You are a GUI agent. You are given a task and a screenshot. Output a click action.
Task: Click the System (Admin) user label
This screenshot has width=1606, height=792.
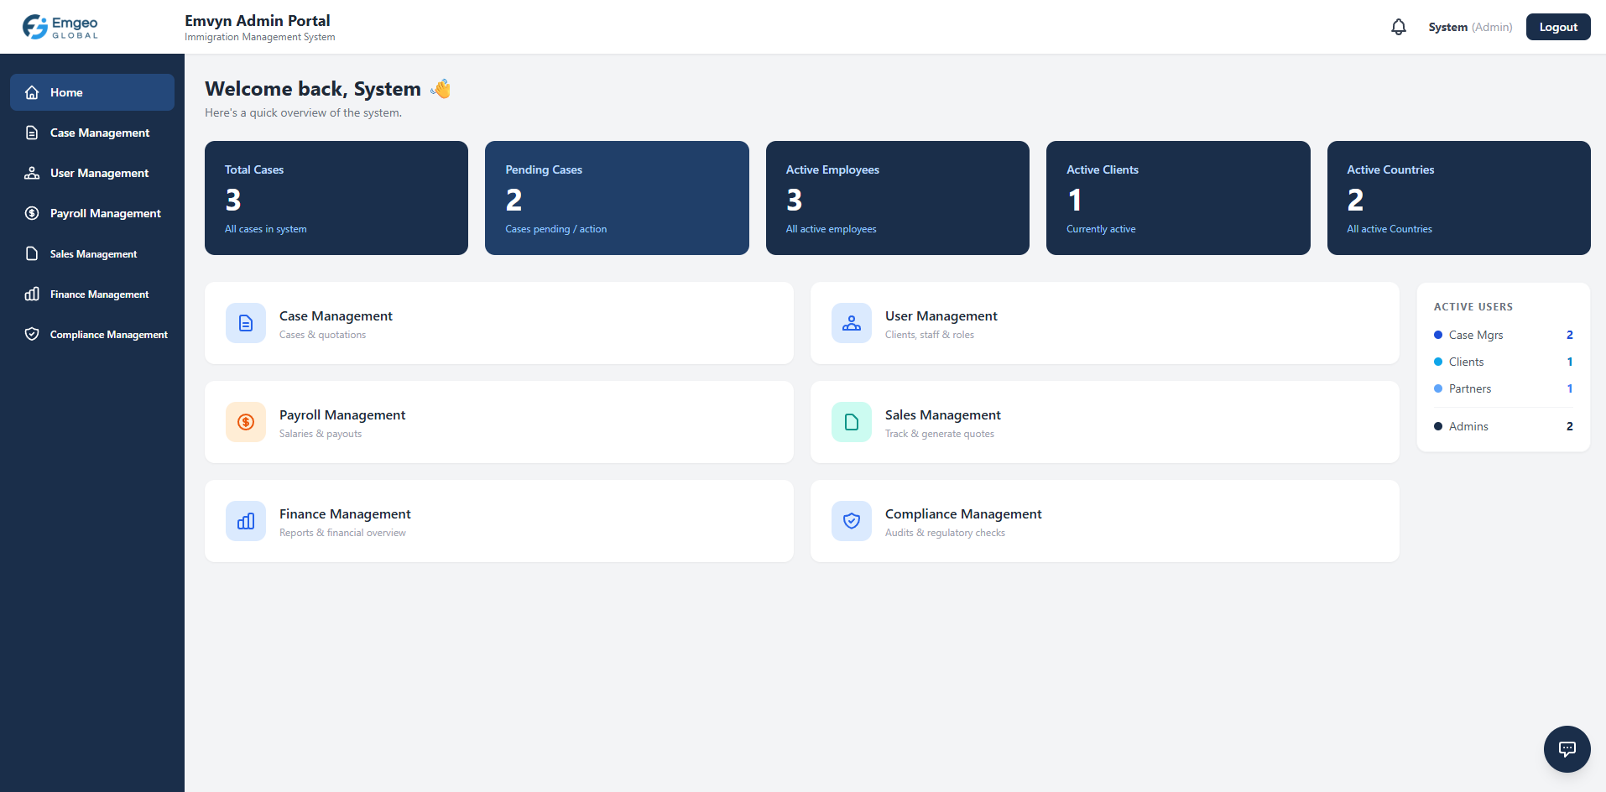1470,27
